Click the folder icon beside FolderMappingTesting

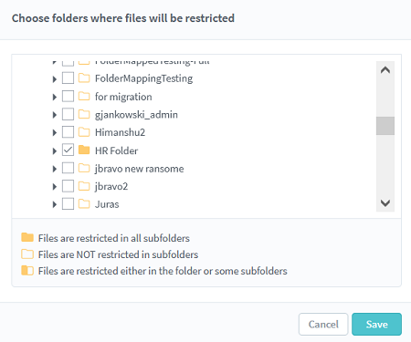coord(84,78)
